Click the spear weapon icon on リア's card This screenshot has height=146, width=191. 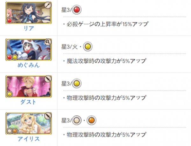point(48,5)
